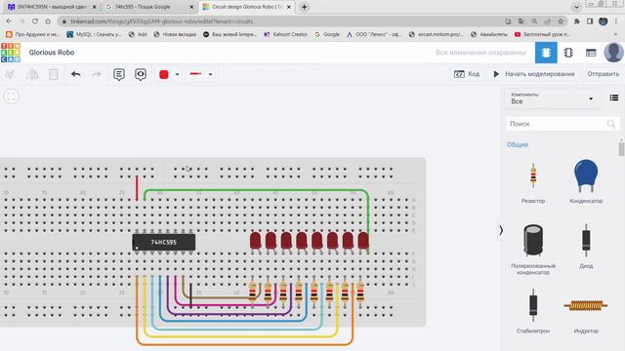Go back in browser history
The width and height of the screenshot is (625, 351).
tap(9, 21)
